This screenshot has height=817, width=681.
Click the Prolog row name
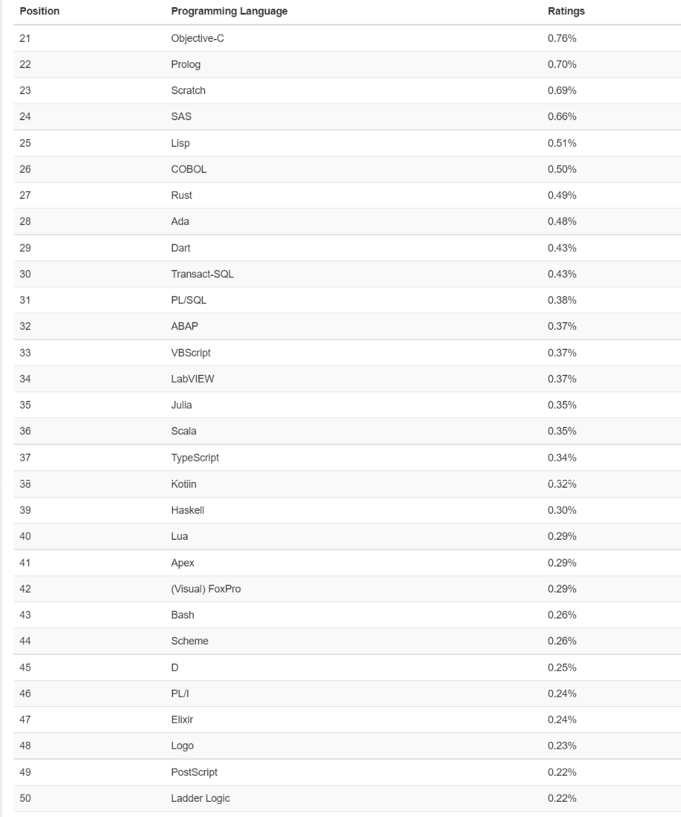pyautogui.click(x=186, y=64)
